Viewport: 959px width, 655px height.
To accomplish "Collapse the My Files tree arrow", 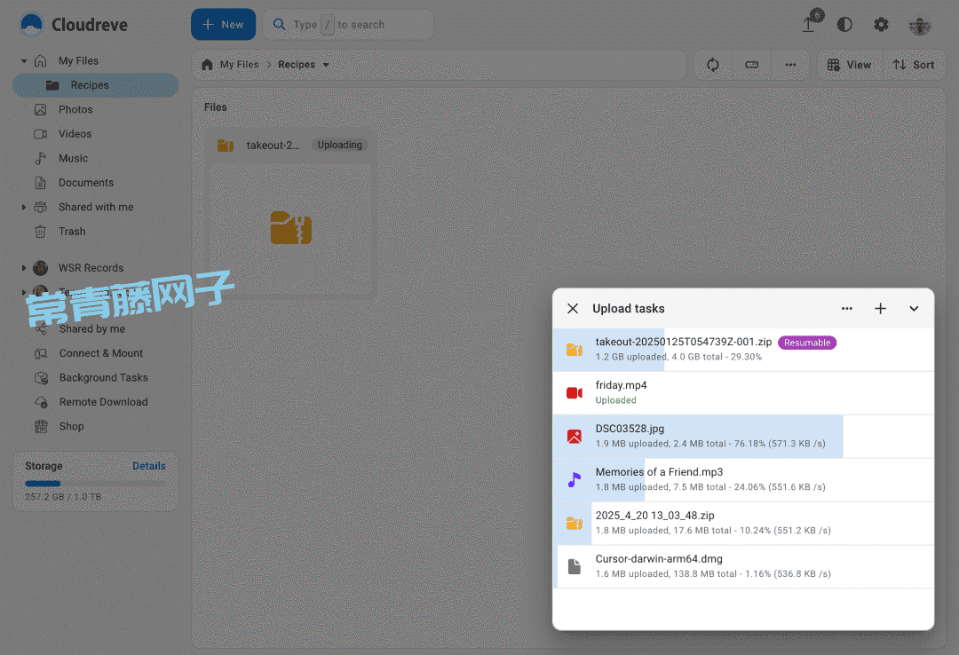I will [24, 61].
